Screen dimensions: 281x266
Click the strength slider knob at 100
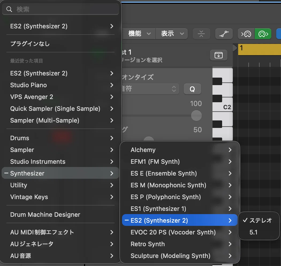coord(196,115)
